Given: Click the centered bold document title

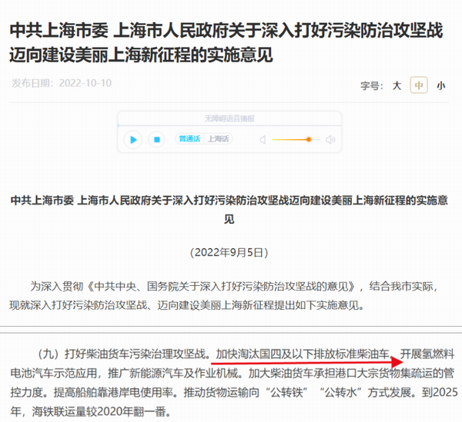Looking at the screenshot, I should 229,209.
